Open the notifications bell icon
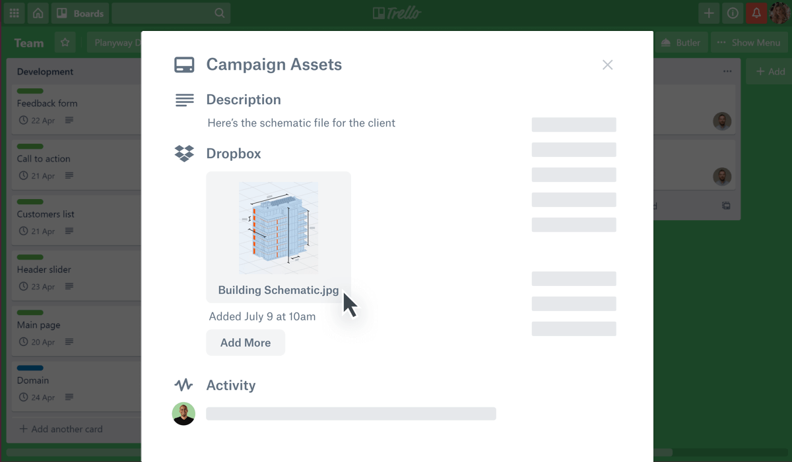792x462 pixels. [x=756, y=13]
